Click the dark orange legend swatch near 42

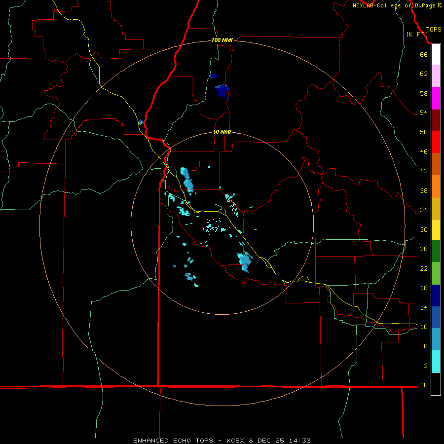point(436,164)
